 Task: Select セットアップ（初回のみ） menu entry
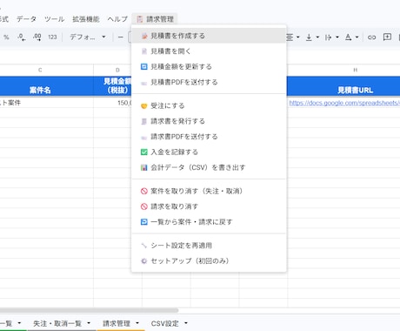coord(209,260)
